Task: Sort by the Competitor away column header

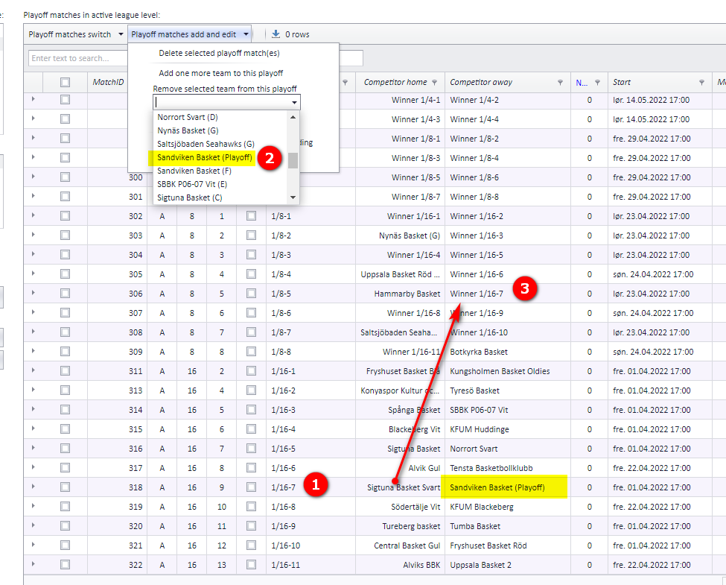Action: click(481, 82)
